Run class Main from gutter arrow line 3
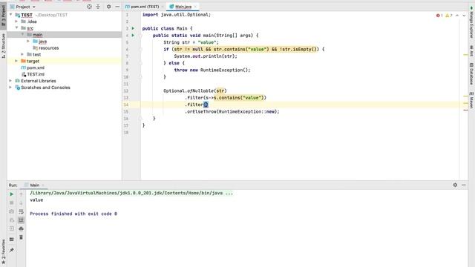475x267 pixels. 133,28
